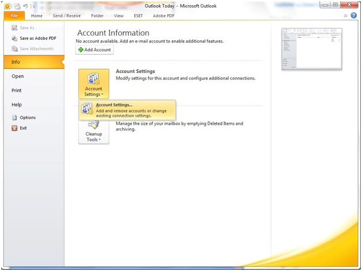362x271 pixels.
Task: Click the Exit label in sidebar
Action: click(x=23, y=128)
